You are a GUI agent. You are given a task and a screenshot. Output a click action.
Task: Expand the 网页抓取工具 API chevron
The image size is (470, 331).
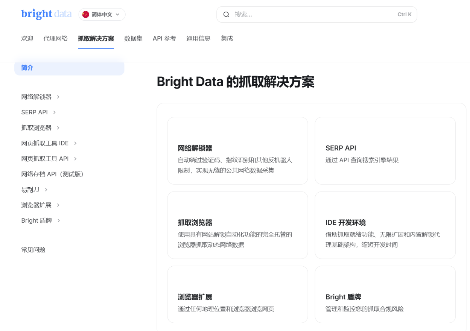point(75,159)
